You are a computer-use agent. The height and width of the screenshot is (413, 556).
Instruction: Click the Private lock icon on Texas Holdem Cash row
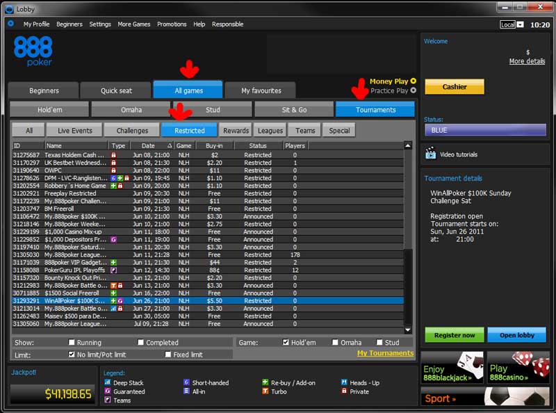113,155
